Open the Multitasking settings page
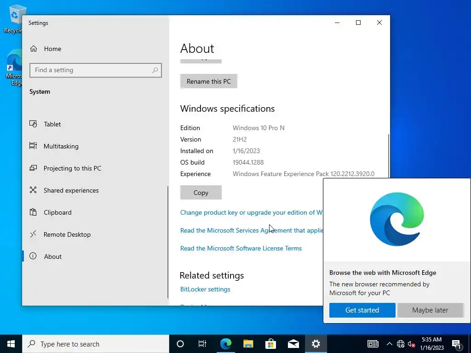 coord(95,146)
